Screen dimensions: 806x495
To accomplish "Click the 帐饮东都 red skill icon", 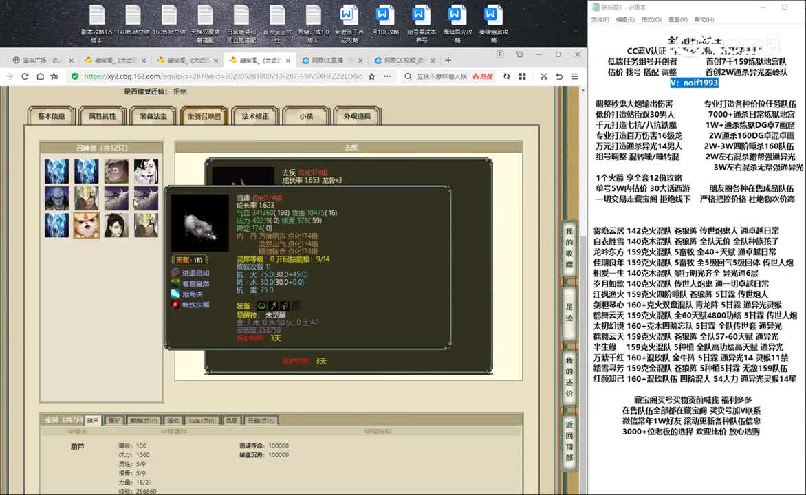I will [x=175, y=305].
